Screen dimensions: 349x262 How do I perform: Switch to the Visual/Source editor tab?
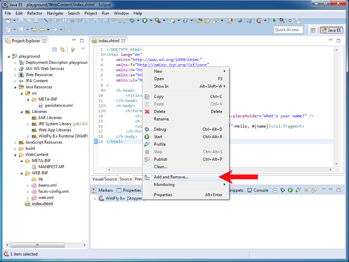(x=105, y=179)
